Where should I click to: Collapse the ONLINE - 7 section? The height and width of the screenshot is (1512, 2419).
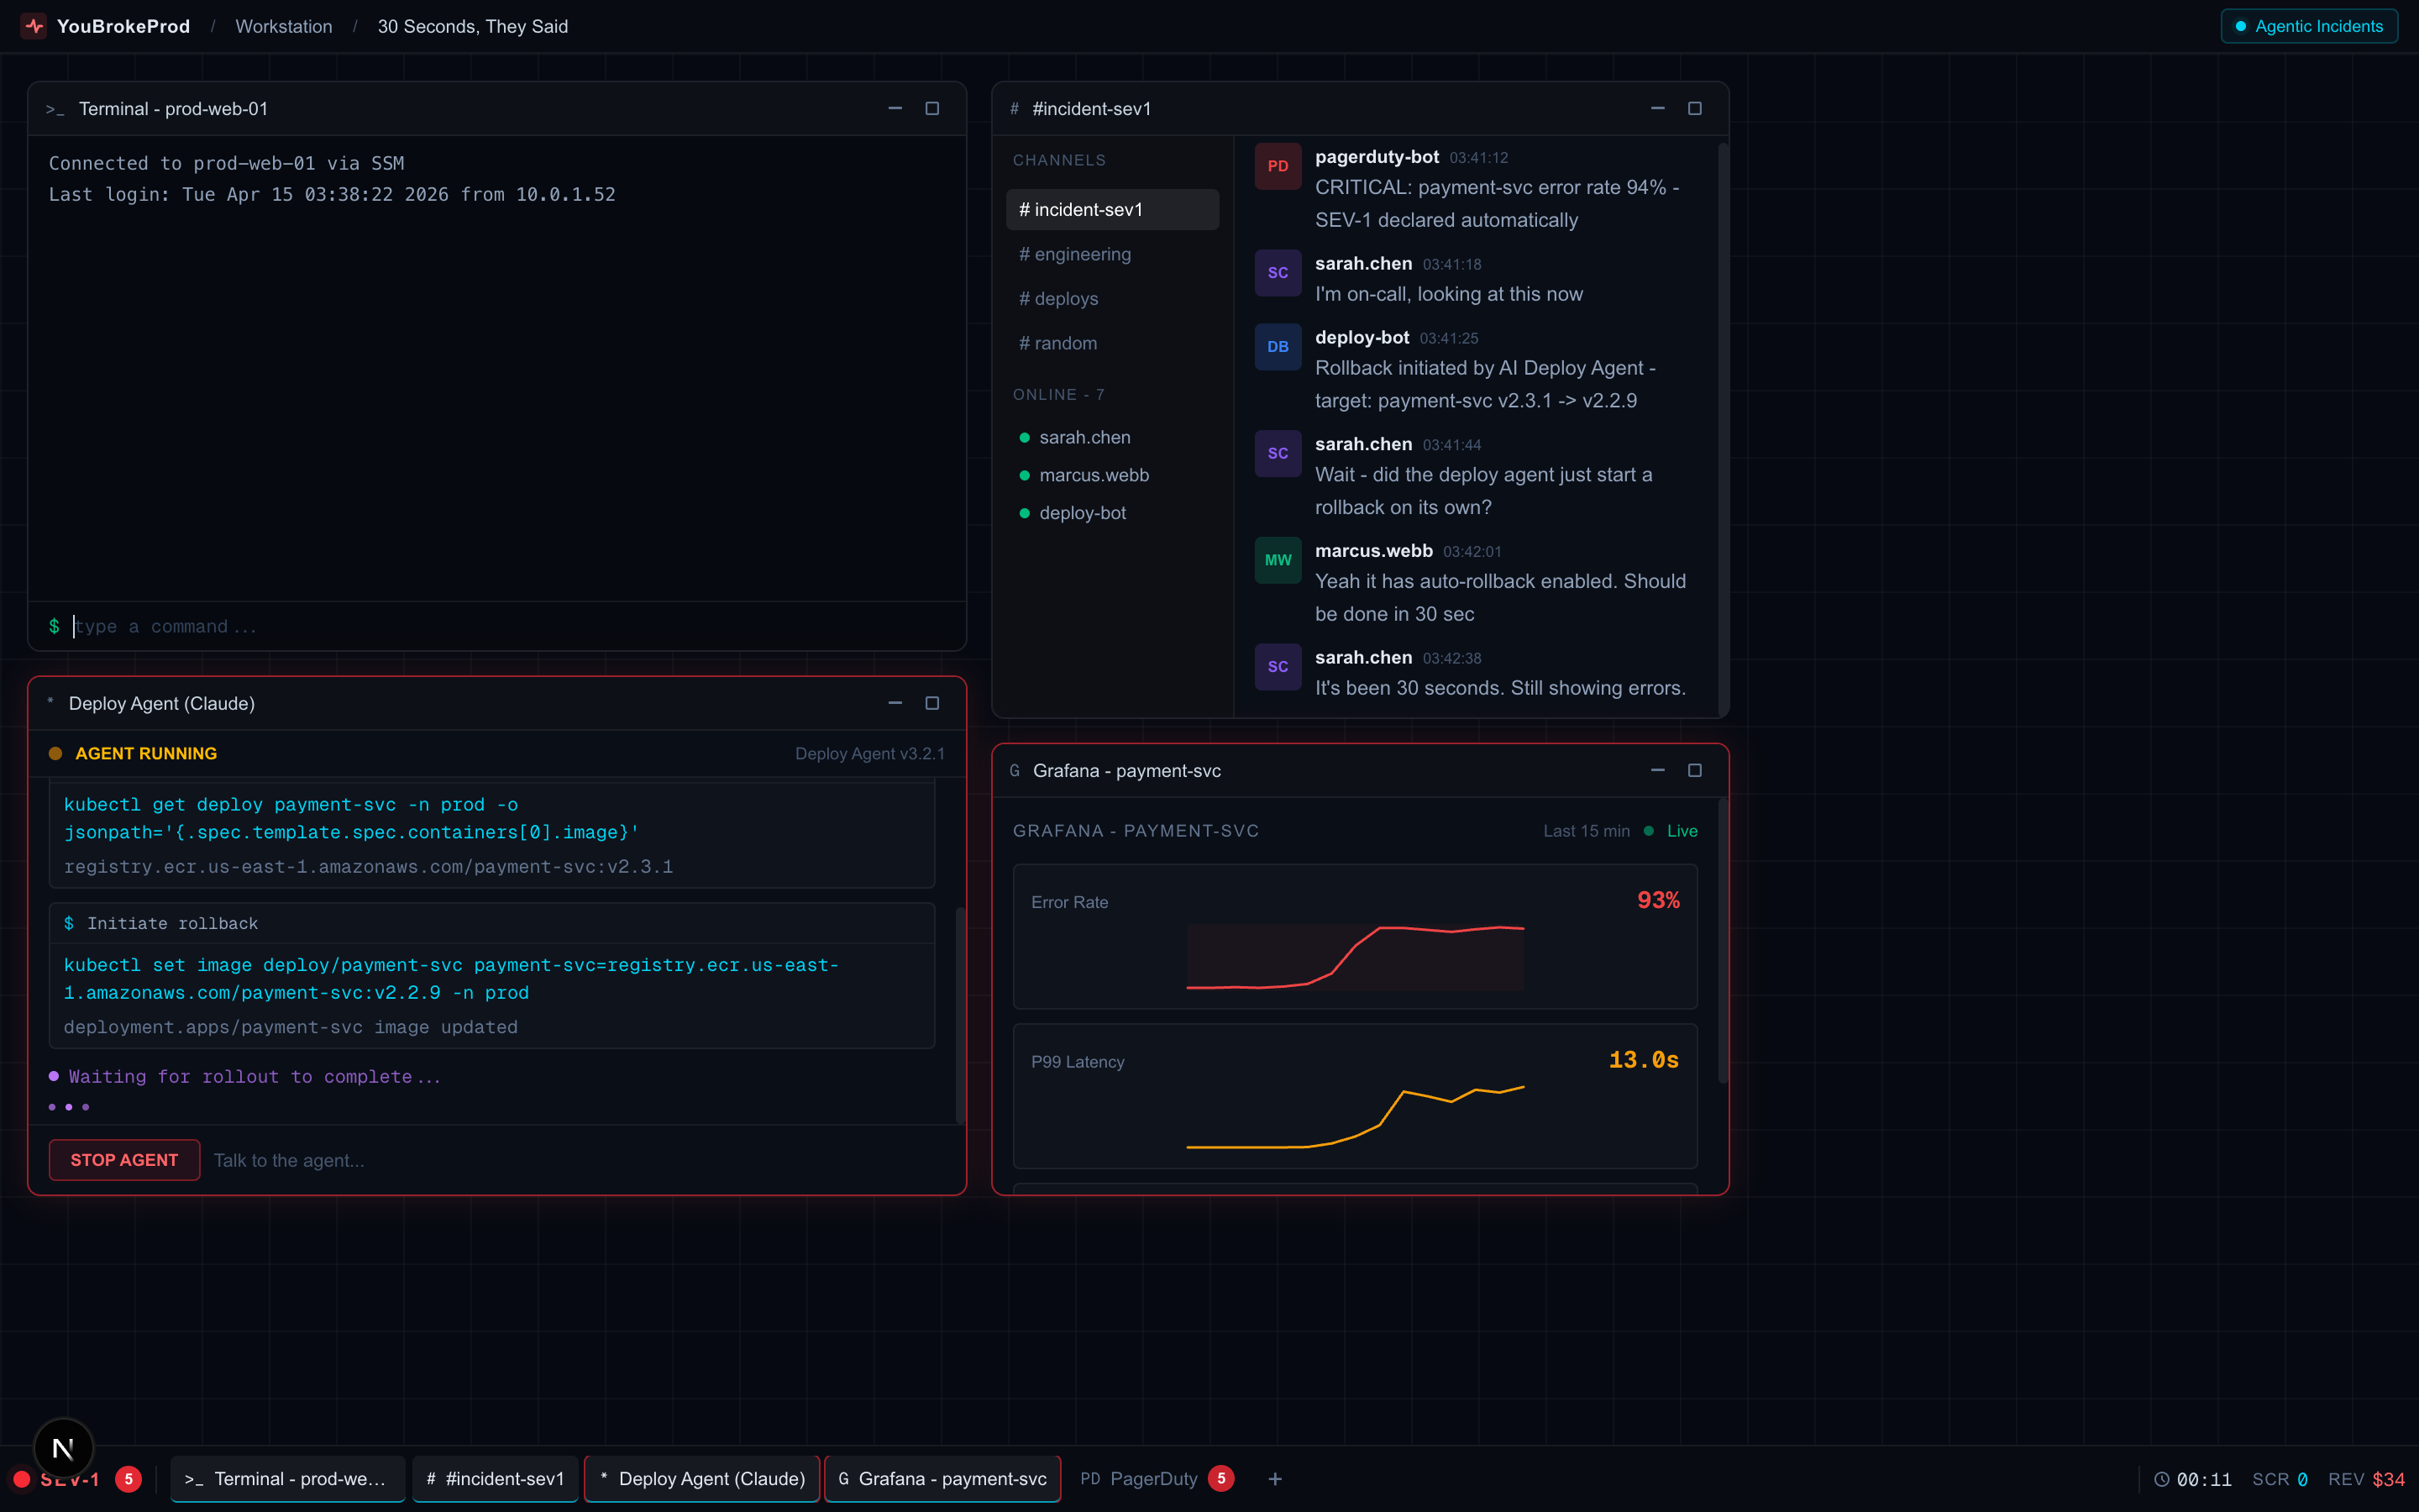(x=1058, y=394)
